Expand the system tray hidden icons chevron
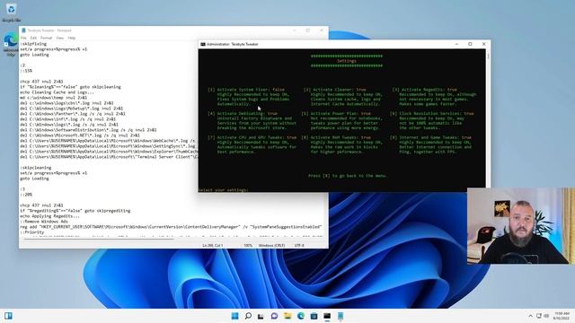The image size is (575, 323). [x=530, y=316]
